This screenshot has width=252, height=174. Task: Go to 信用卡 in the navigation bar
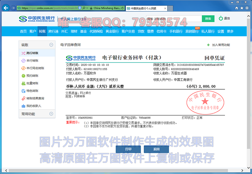pos(161,31)
